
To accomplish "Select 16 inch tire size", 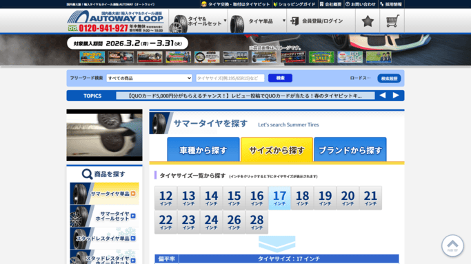I will pyautogui.click(x=257, y=198).
